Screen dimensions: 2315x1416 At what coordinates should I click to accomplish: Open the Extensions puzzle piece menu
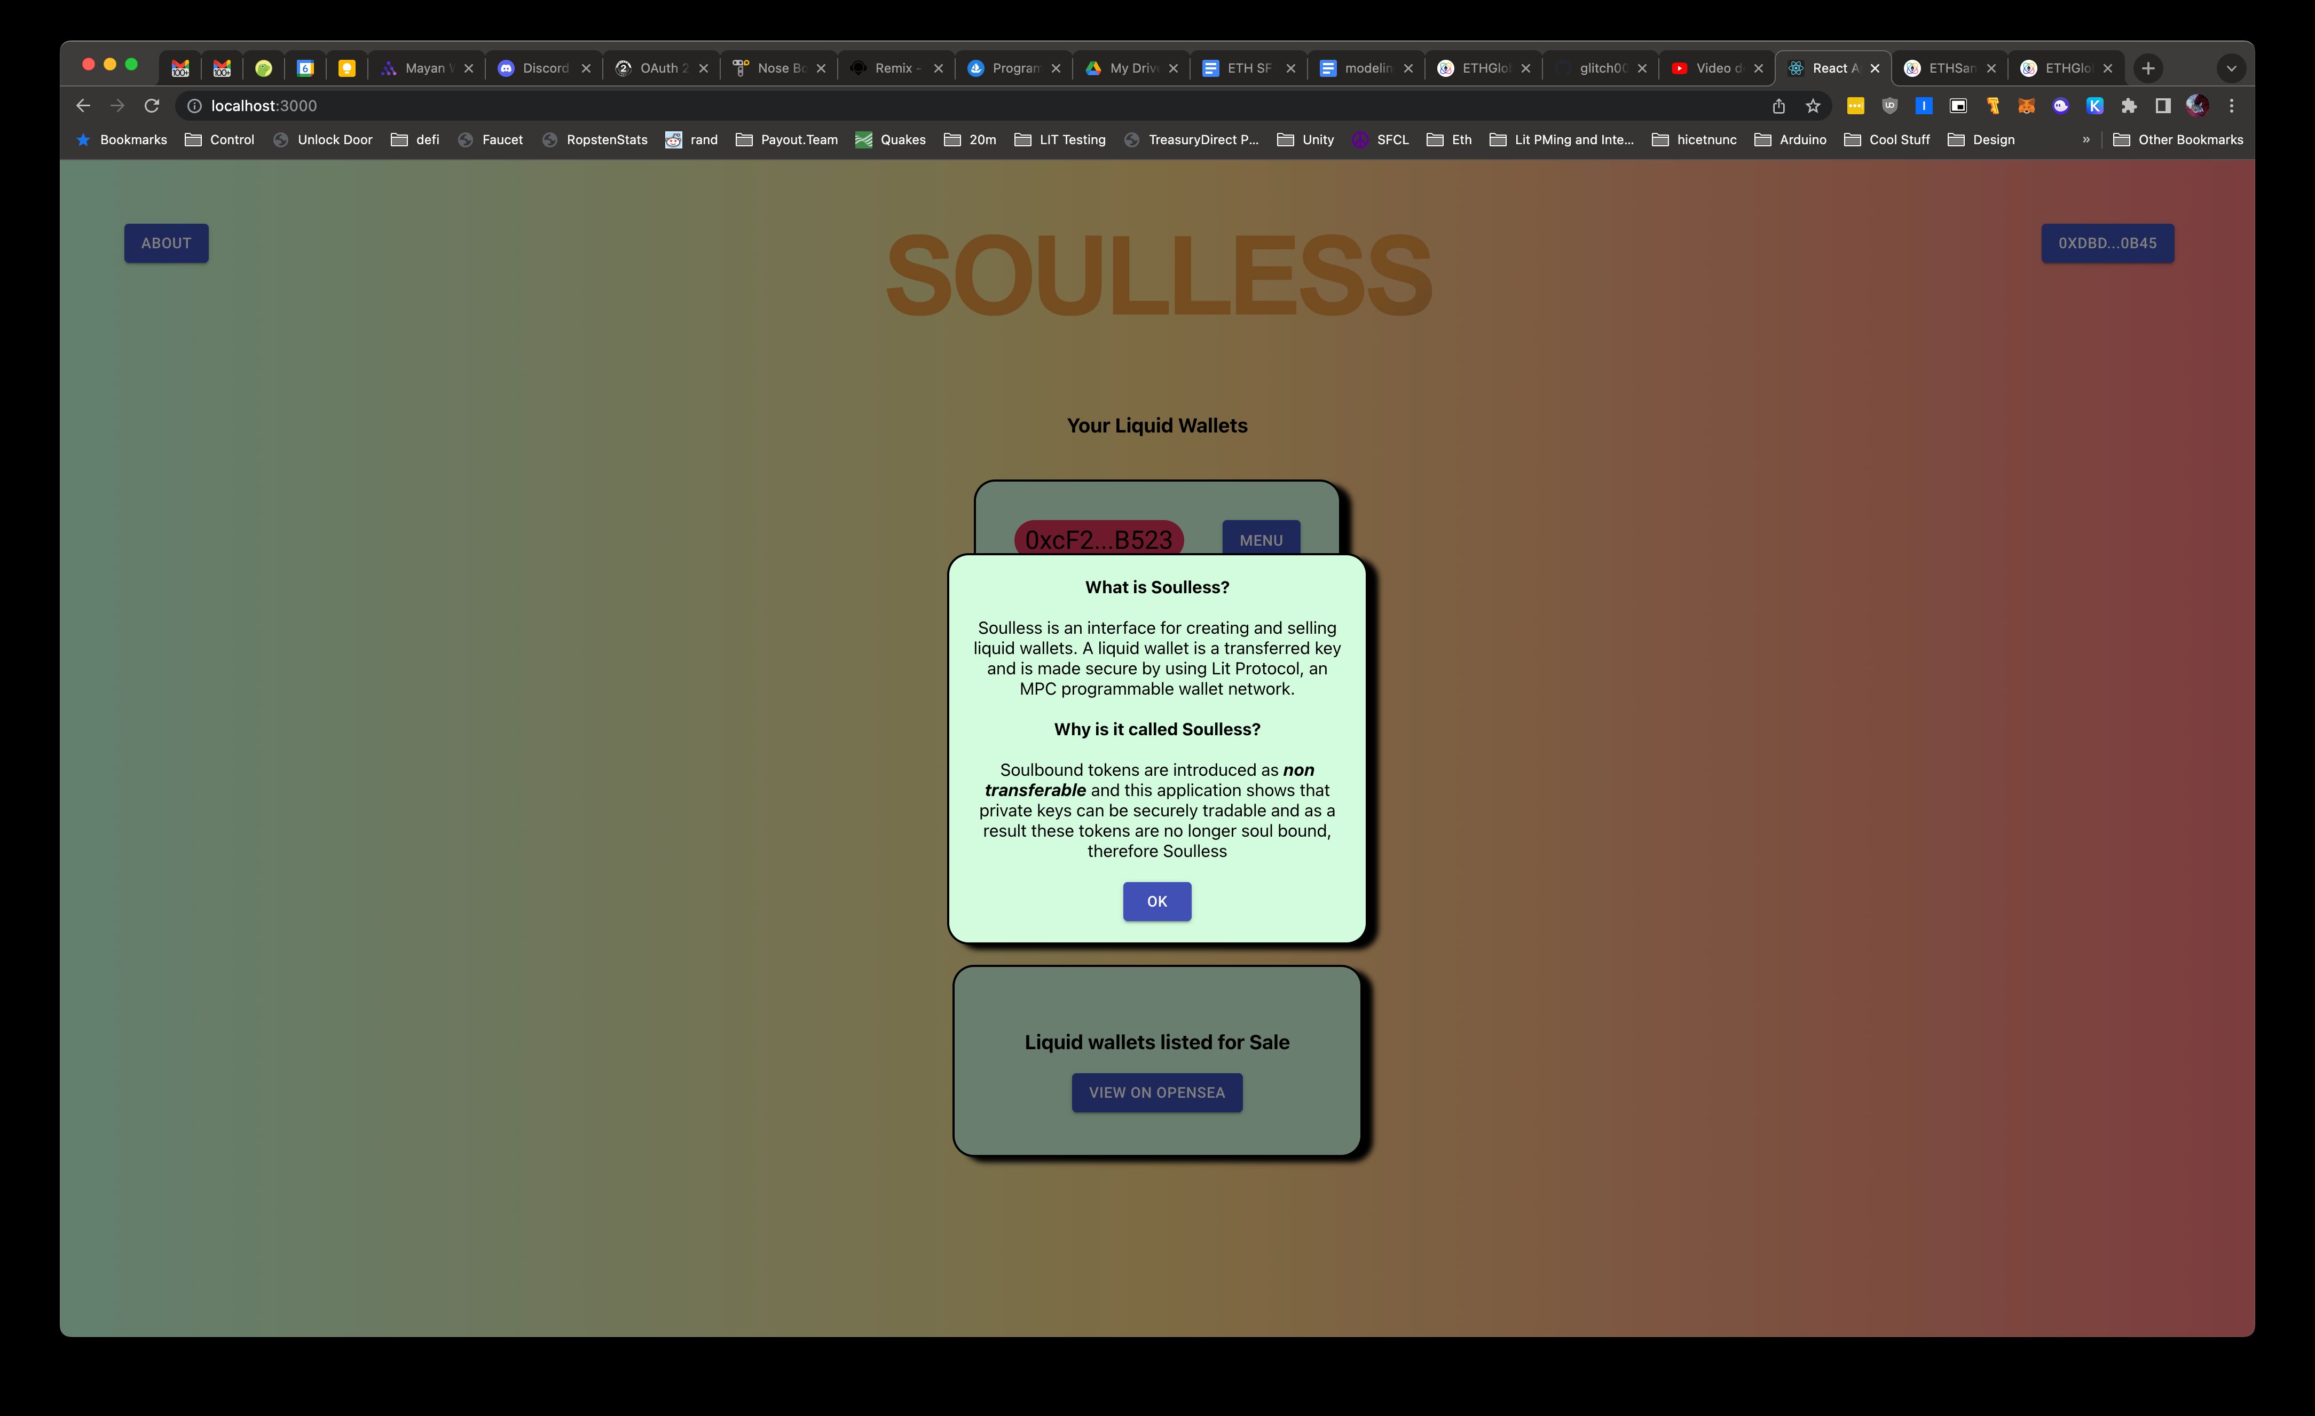pos(2129,106)
